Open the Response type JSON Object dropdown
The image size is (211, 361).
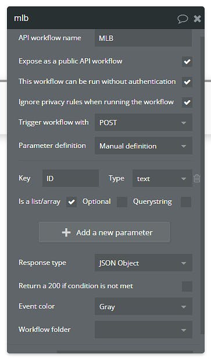(144, 263)
